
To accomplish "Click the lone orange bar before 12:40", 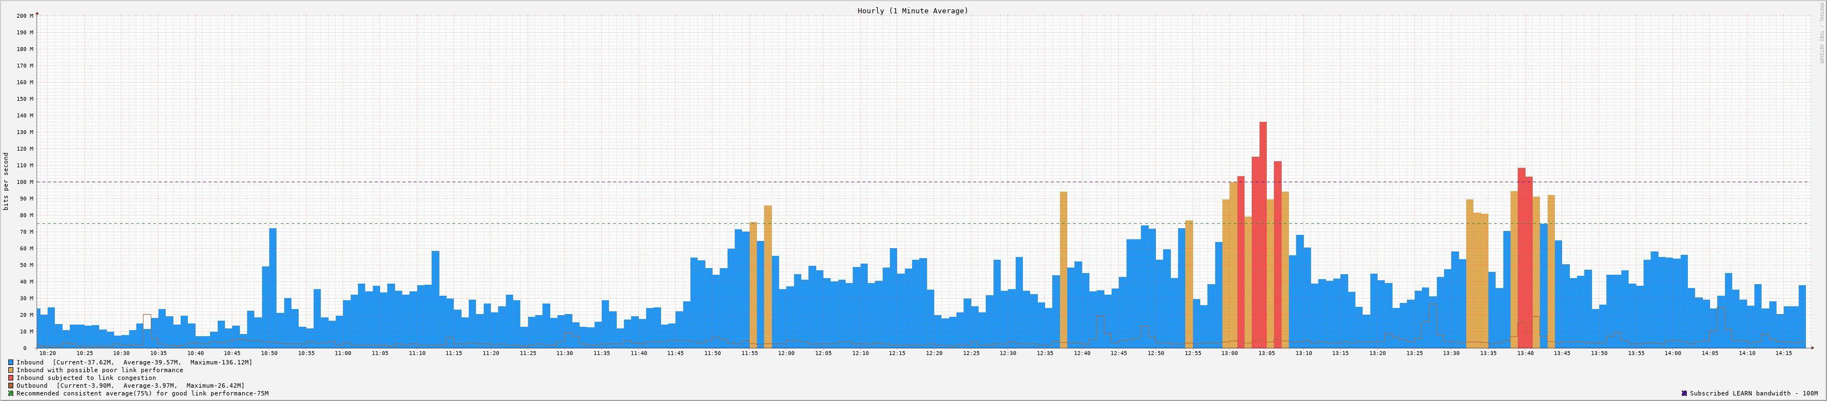I will pos(1063,269).
